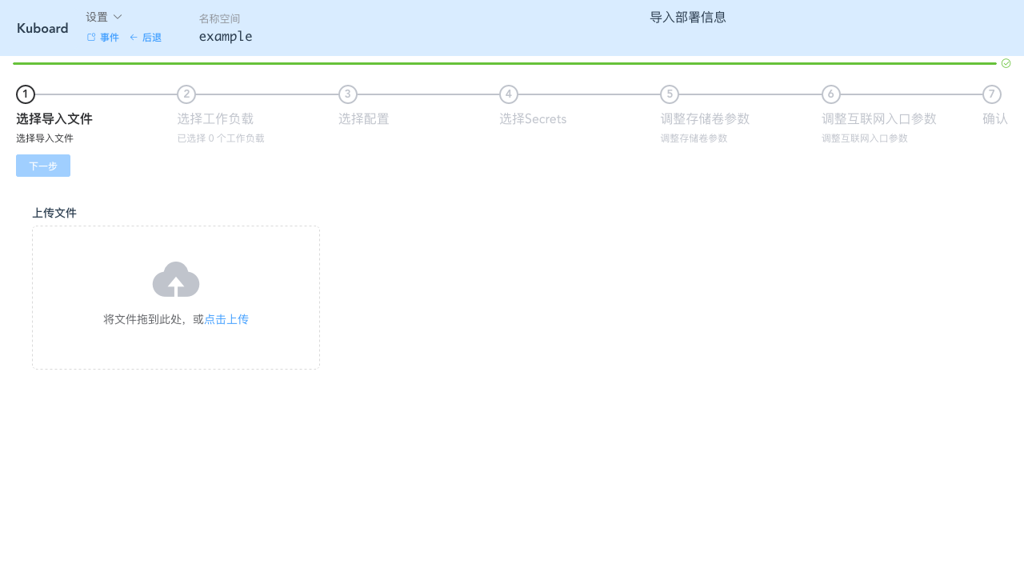Select step 5 调整存储卷参数 circle
Screen dimensions: 1024x576
(x=670, y=94)
